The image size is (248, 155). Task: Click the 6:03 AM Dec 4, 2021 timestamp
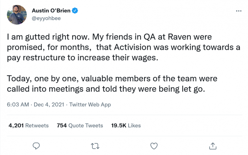(x=36, y=105)
